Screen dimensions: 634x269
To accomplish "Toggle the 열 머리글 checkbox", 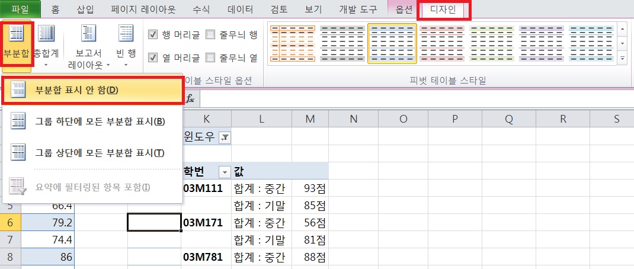I will [153, 57].
